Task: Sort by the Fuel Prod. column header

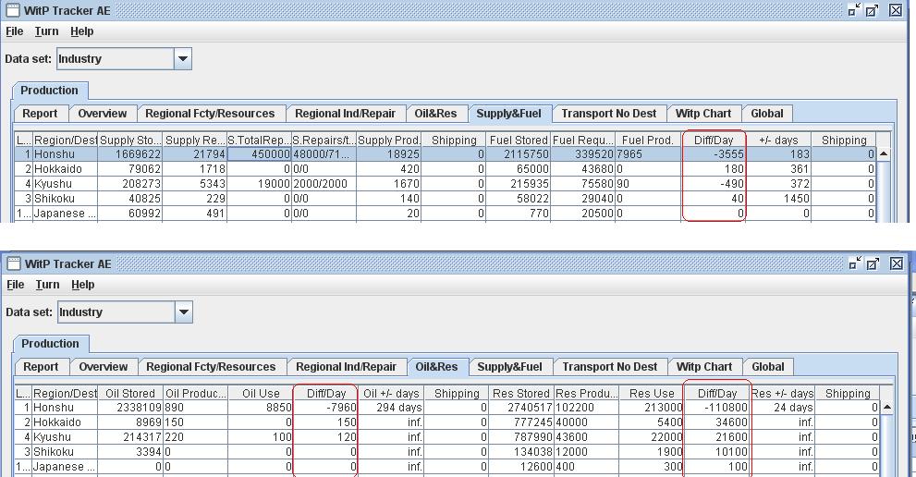Action: coord(648,141)
